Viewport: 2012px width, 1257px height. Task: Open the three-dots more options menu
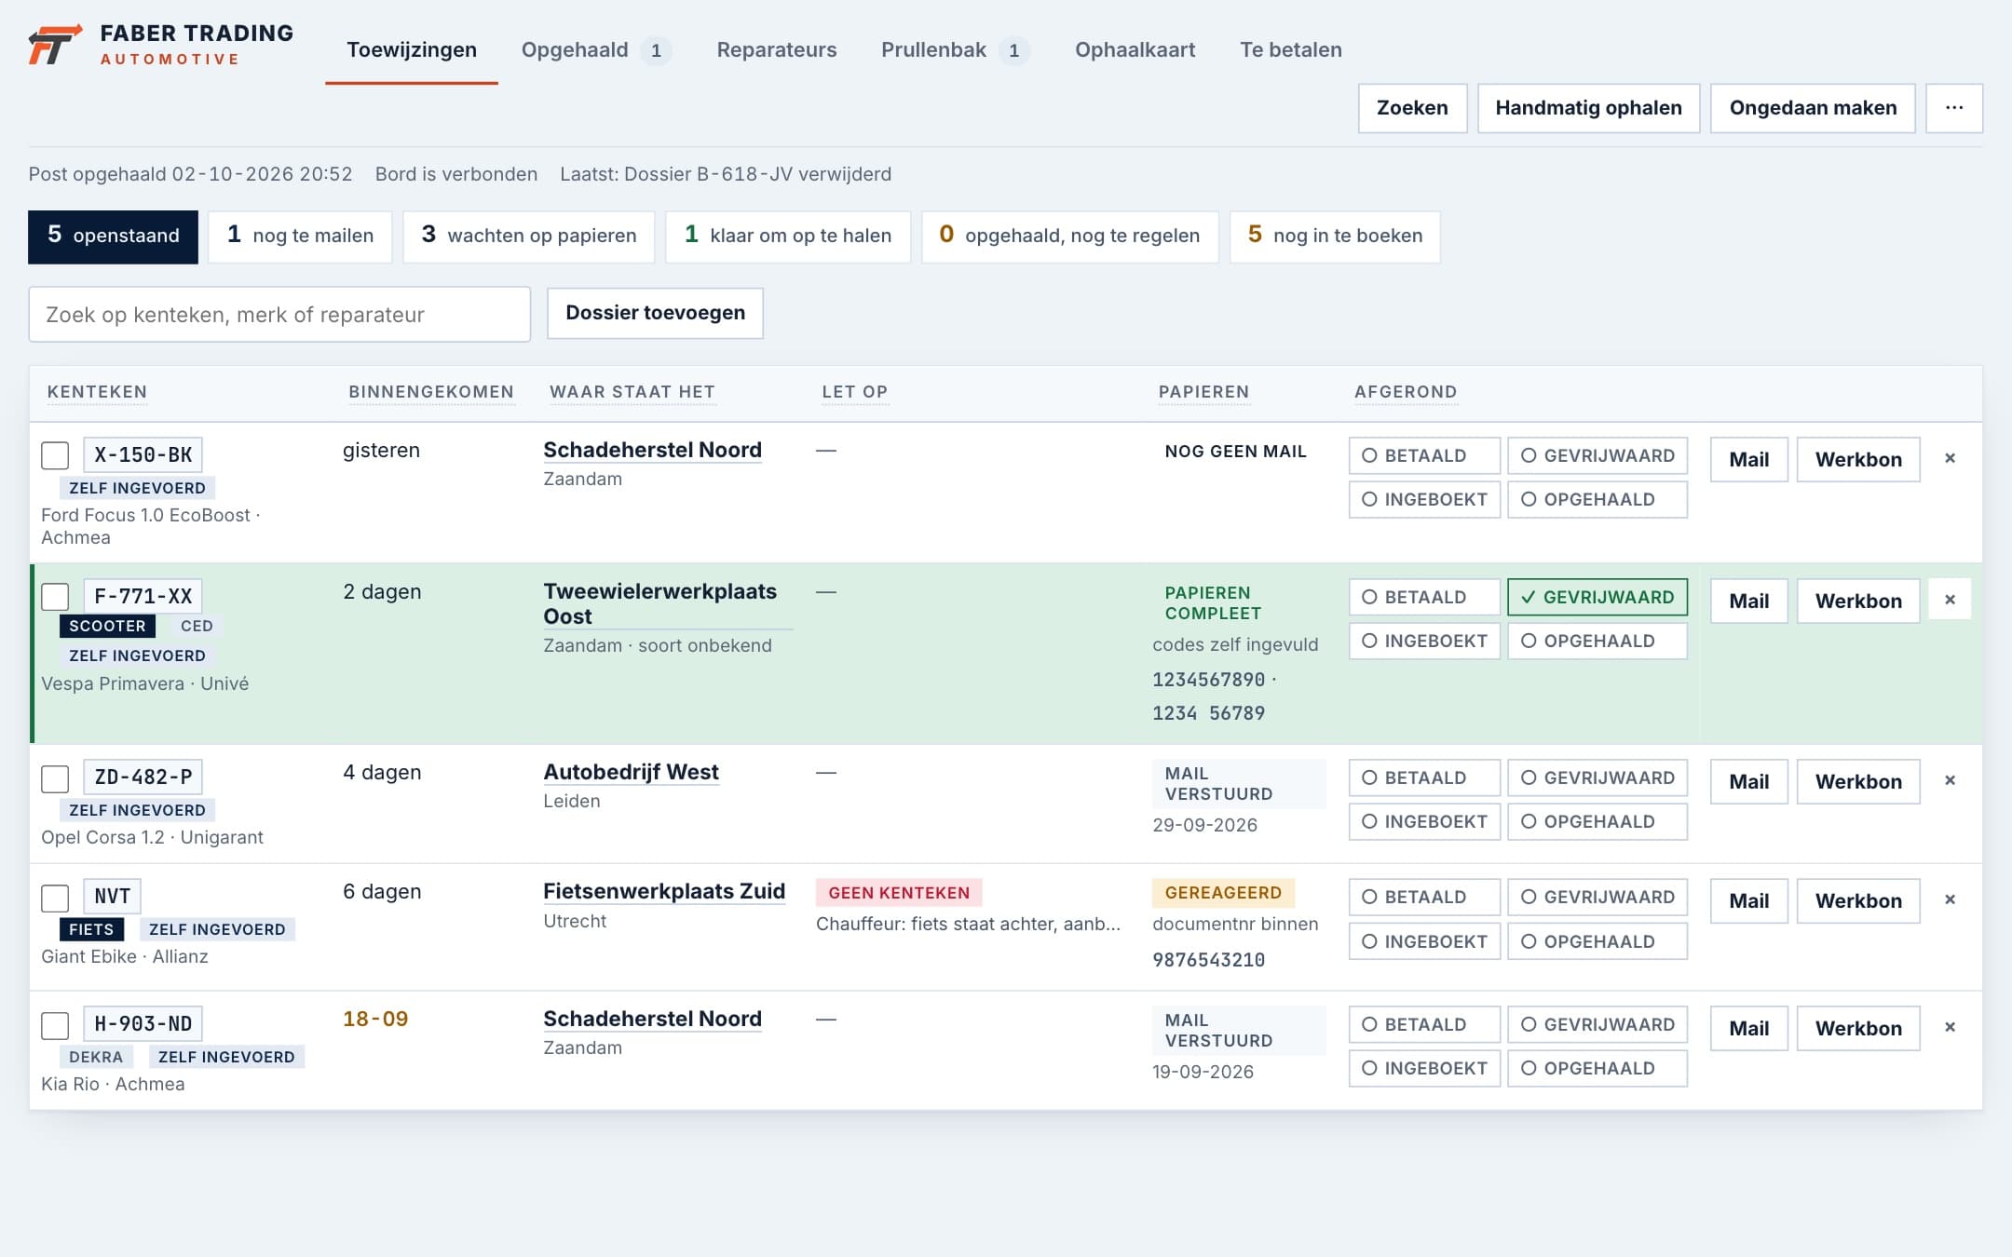click(1953, 108)
